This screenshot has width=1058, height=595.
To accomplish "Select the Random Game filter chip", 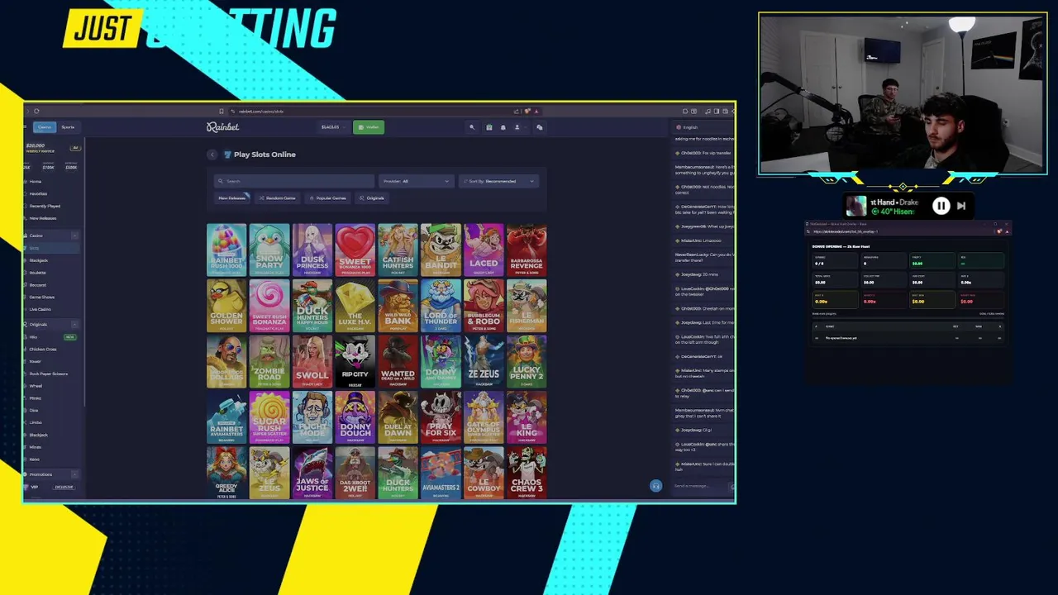I will coord(277,198).
